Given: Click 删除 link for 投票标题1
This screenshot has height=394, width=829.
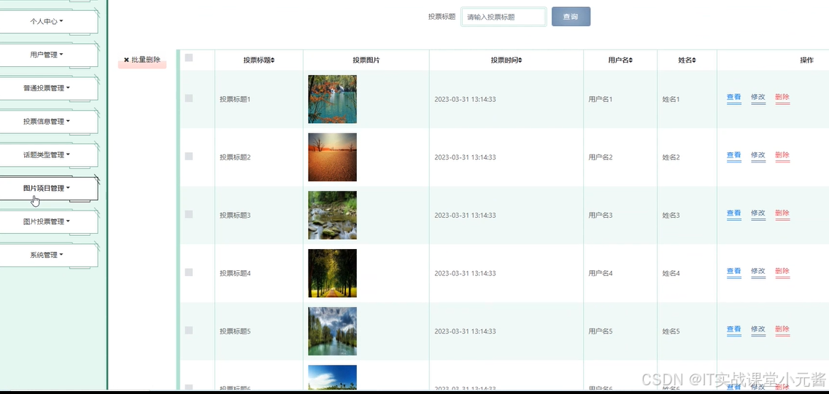Looking at the screenshot, I should click(782, 98).
